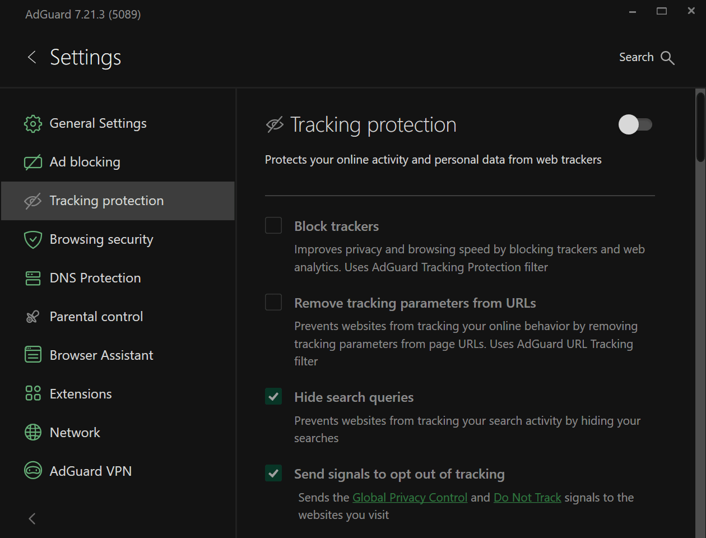Click Send signals to opt out label

(x=399, y=474)
